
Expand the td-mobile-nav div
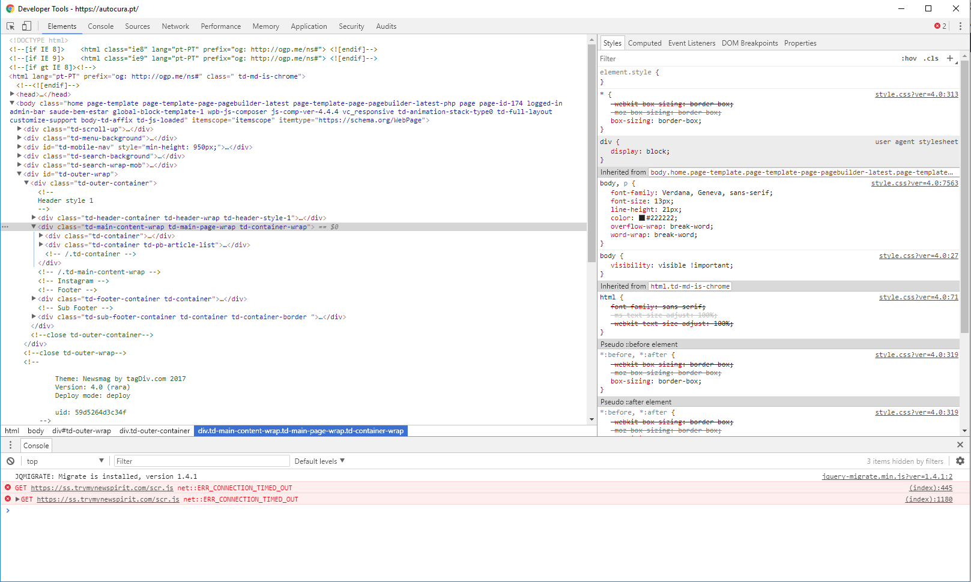pyautogui.click(x=19, y=146)
